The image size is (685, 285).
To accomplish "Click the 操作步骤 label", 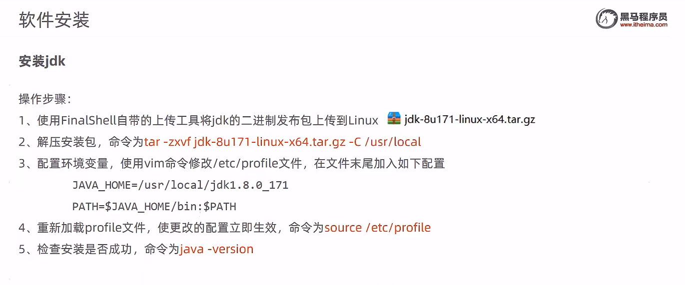I will click(x=45, y=99).
